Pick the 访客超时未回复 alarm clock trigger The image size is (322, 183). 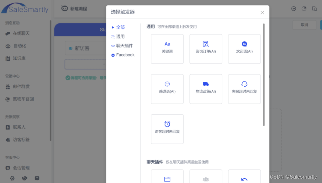pyautogui.click(x=167, y=129)
